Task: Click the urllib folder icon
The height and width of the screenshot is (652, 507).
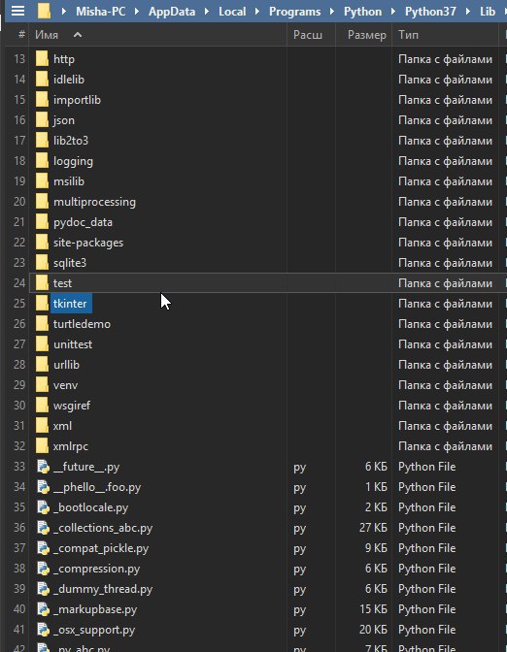Action: click(x=42, y=365)
